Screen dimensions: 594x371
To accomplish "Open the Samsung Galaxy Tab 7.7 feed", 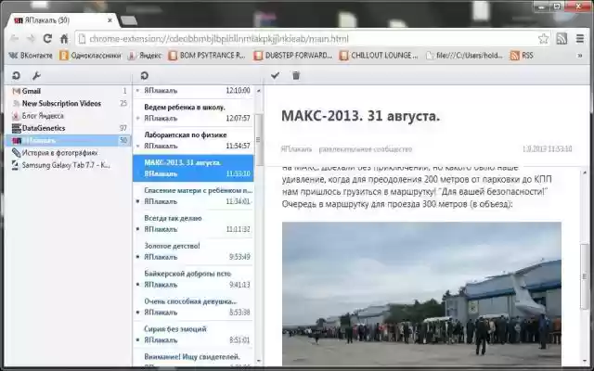I will click(x=65, y=165).
